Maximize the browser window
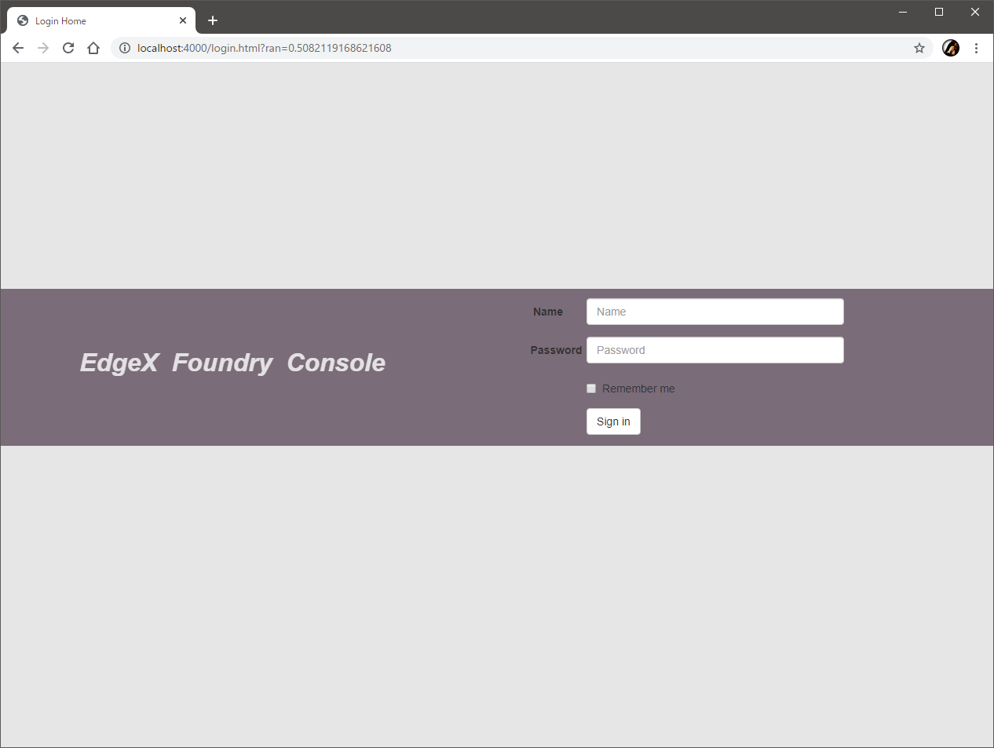 click(939, 12)
